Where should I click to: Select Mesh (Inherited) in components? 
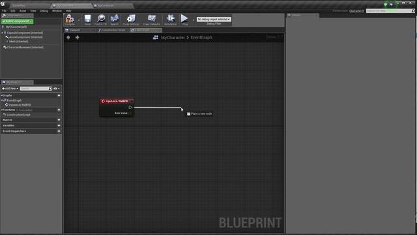[19, 41]
